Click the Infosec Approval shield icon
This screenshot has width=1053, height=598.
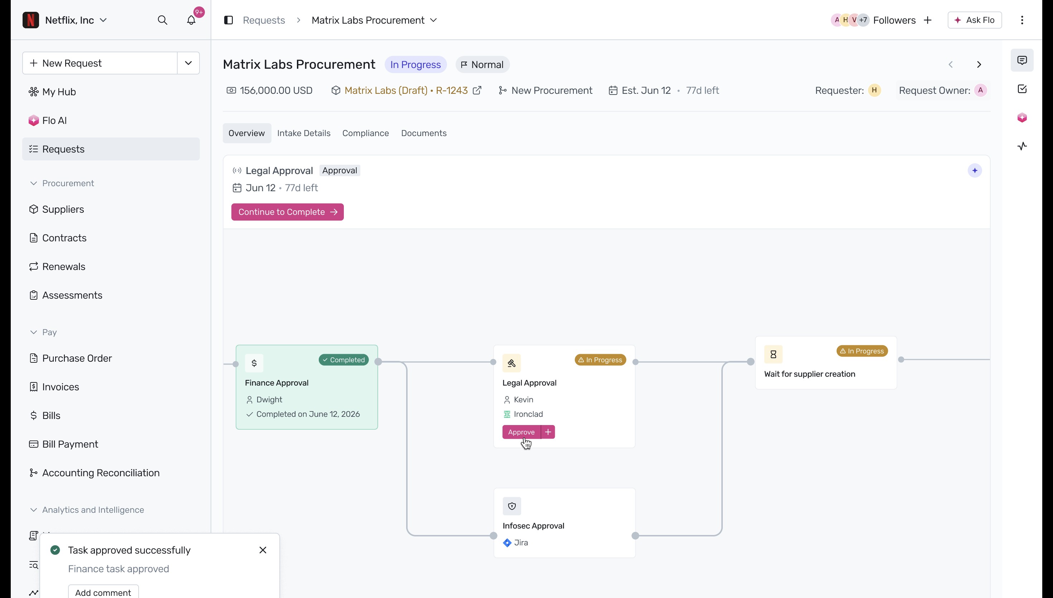click(512, 506)
